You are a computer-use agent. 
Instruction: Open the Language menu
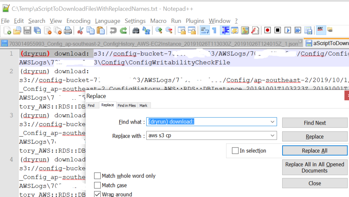point(107,21)
